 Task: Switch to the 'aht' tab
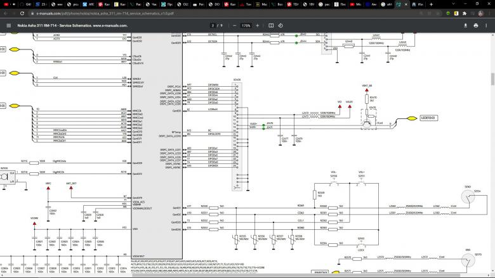pyautogui.click(x=387, y=4)
